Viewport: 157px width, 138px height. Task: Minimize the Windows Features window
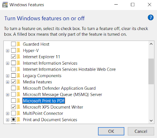[x=116, y=5]
